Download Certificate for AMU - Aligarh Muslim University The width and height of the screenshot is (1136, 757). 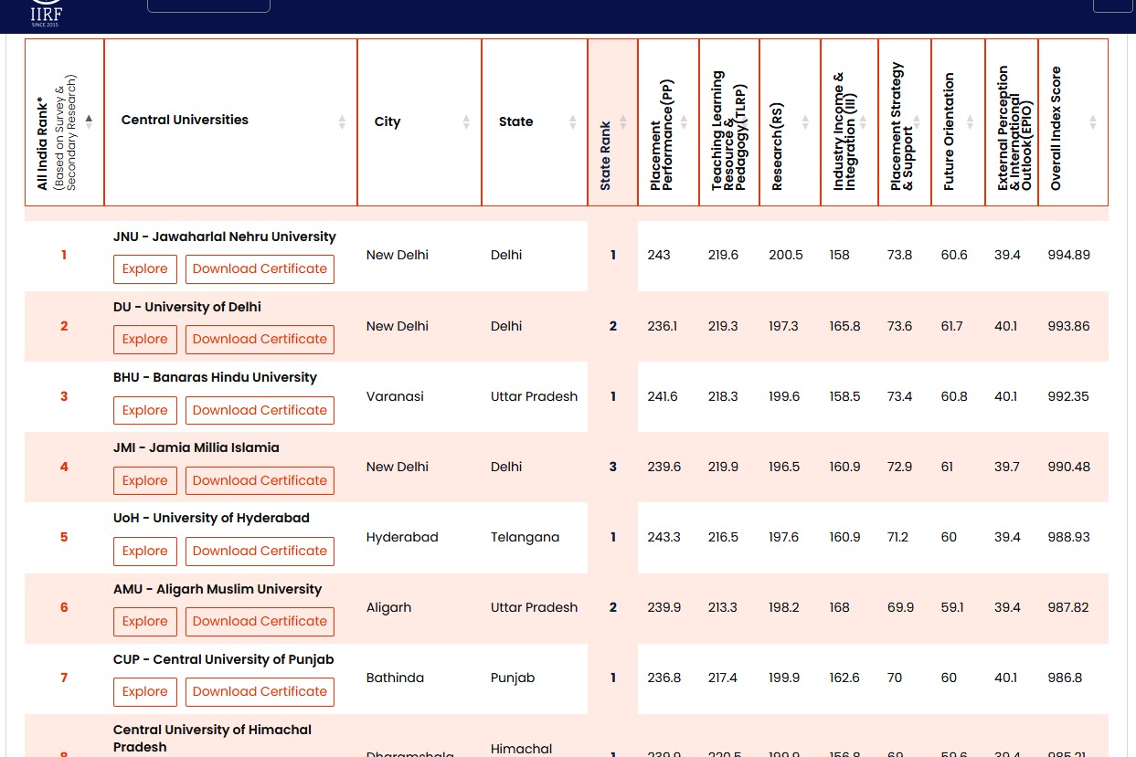[260, 621]
